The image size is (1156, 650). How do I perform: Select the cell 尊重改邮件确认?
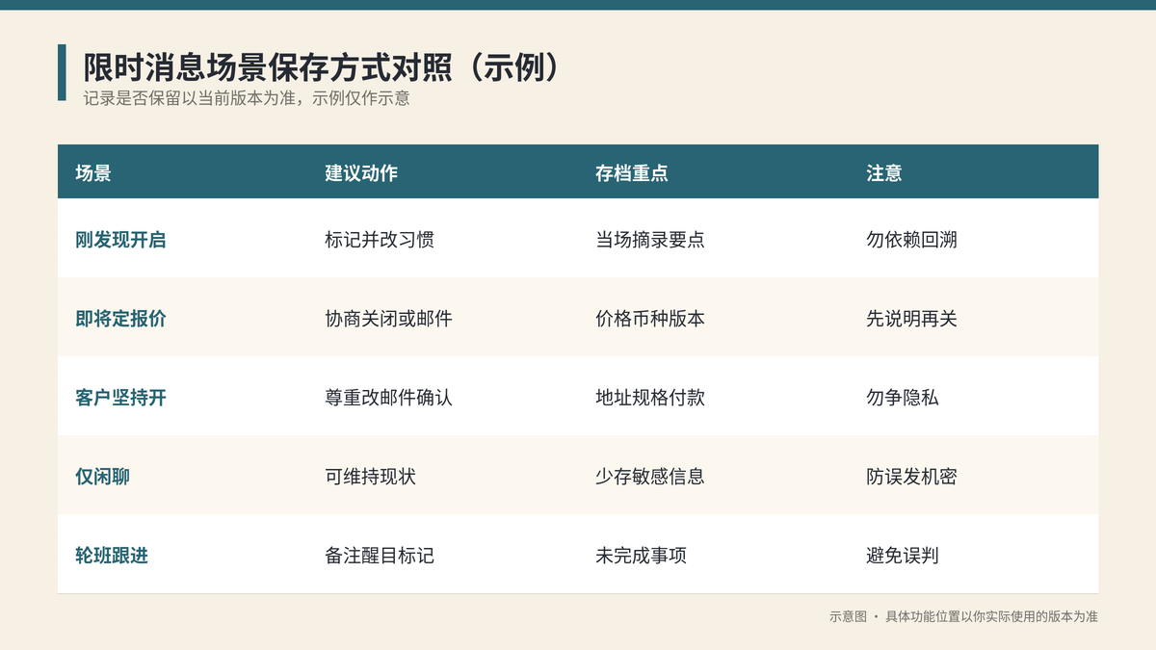388,398
